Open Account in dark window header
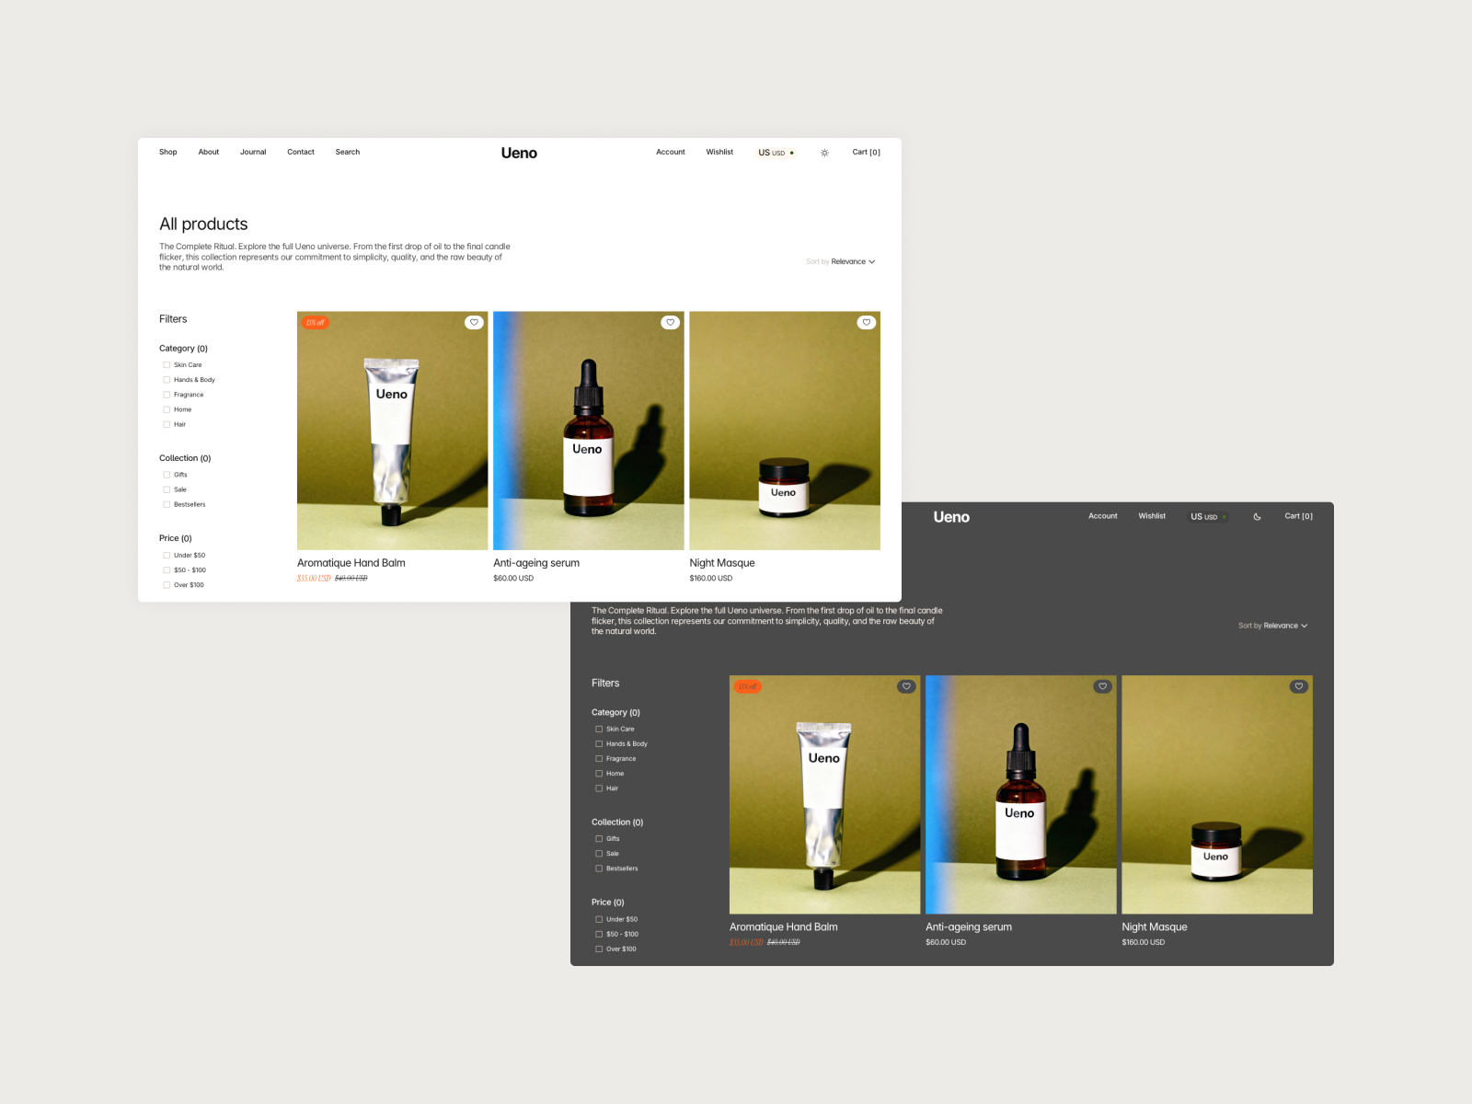Screen dimensions: 1472x1104 coord(1103,516)
